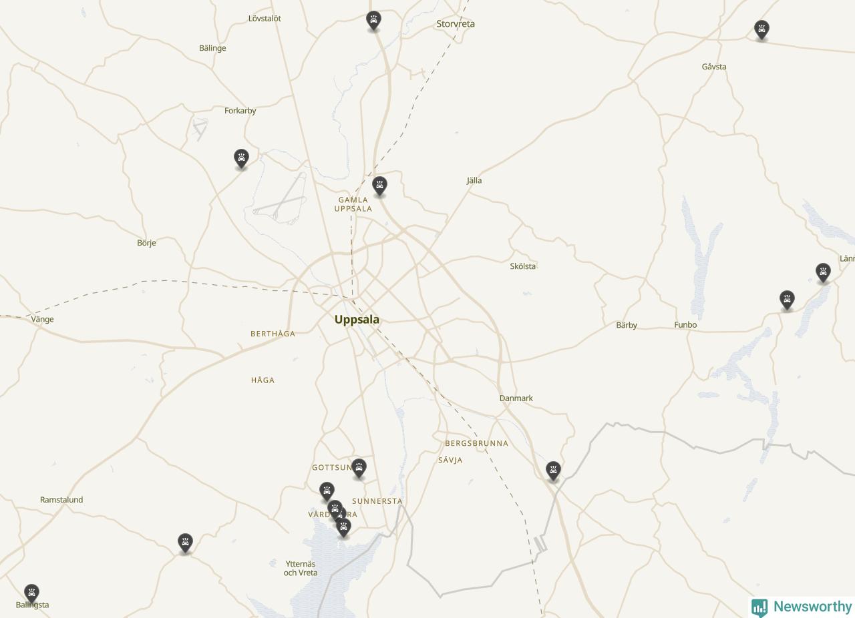Click the car marker at Gottsunda
Viewport: 855px width, 618px height.
(359, 468)
